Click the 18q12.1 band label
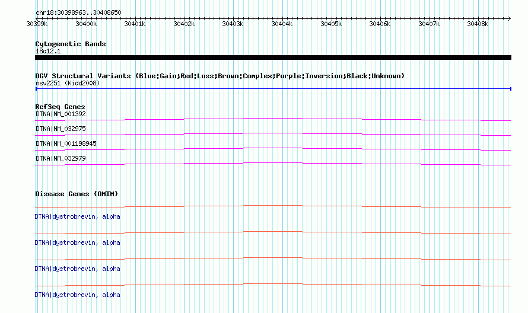The height and width of the screenshot is (313, 528). (48, 51)
